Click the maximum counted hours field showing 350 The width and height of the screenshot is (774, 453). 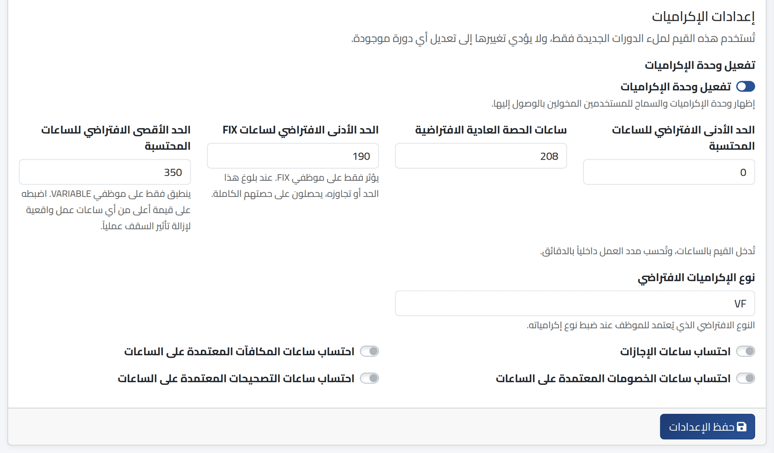point(104,172)
